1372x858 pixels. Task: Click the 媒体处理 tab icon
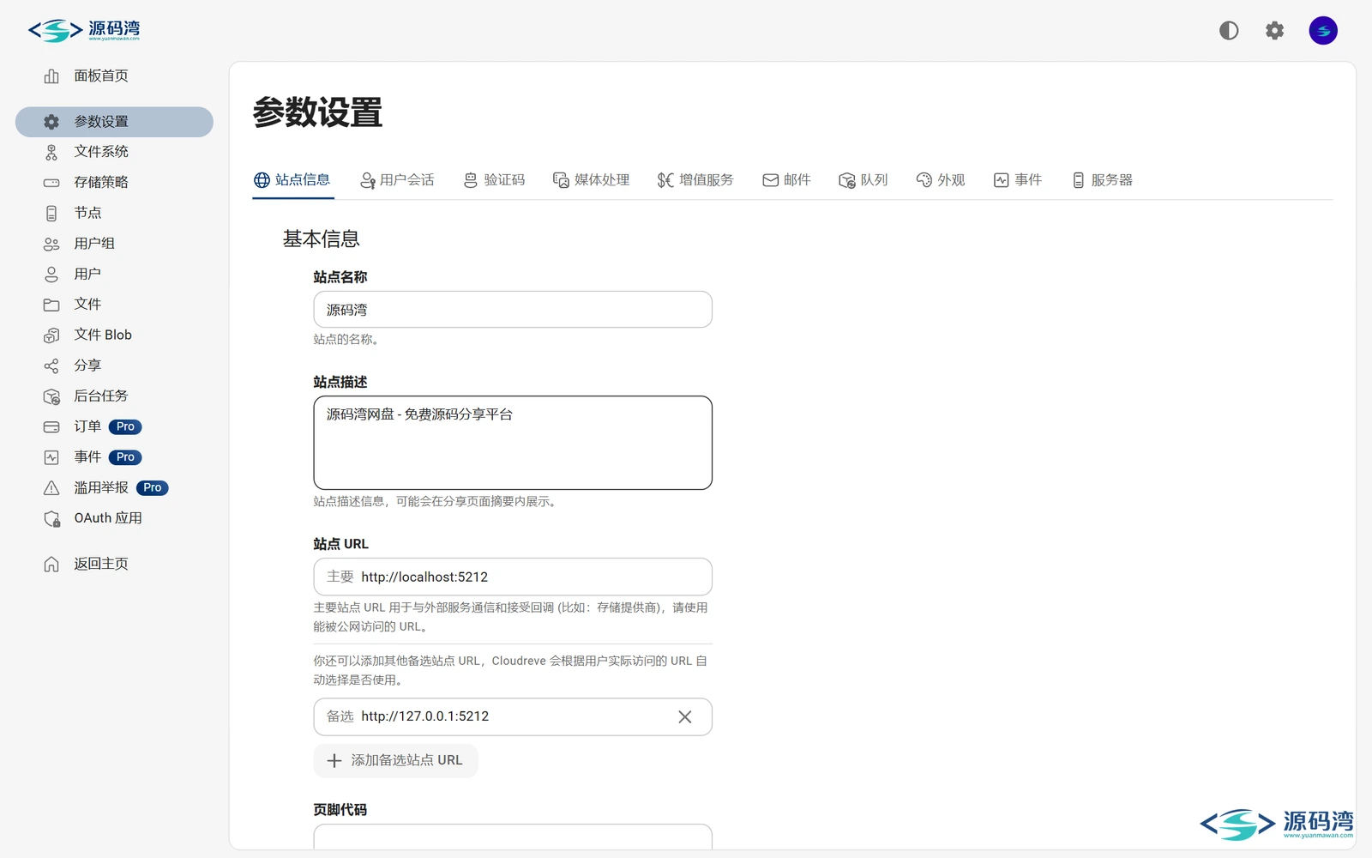(561, 180)
